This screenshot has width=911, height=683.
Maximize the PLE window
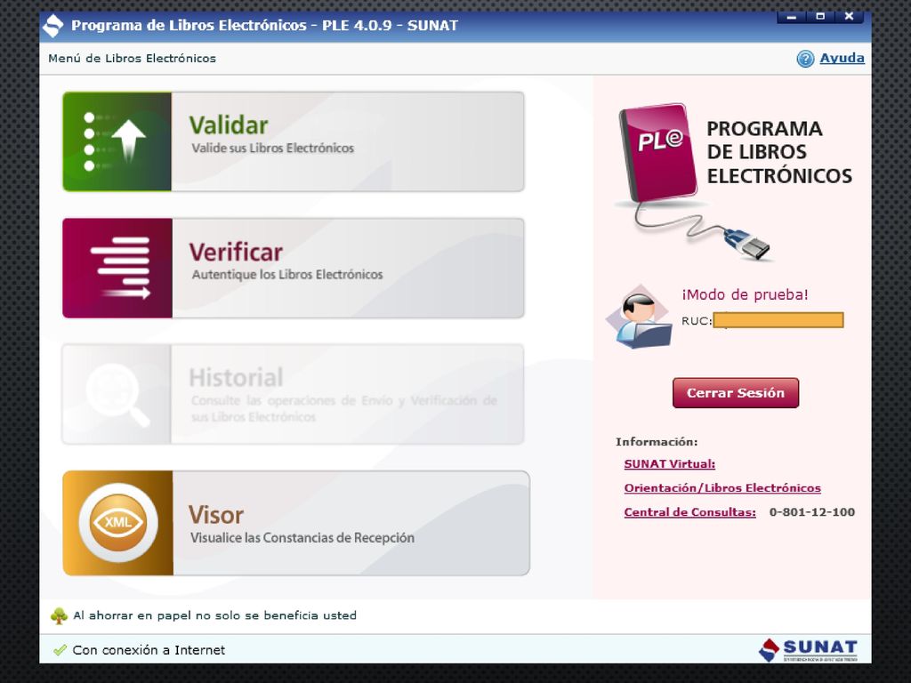pyautogui.click(x=820, y=17)
